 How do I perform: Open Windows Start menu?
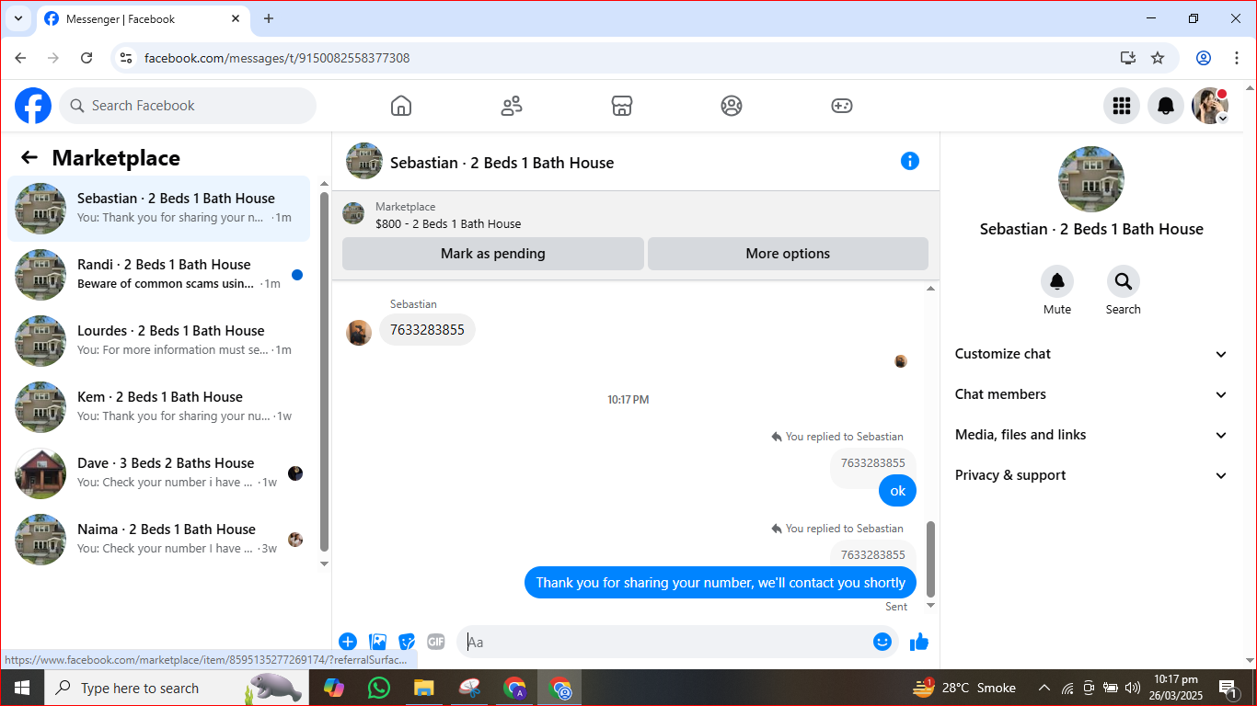click(22, 688)
